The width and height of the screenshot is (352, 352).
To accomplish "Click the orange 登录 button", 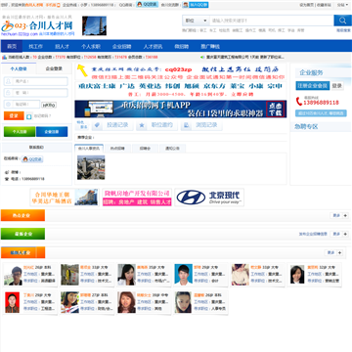I will pos(14,115).
